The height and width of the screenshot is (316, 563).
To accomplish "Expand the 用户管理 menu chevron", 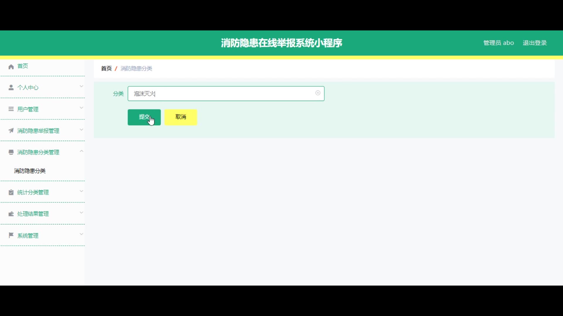I will coord(82,108).
